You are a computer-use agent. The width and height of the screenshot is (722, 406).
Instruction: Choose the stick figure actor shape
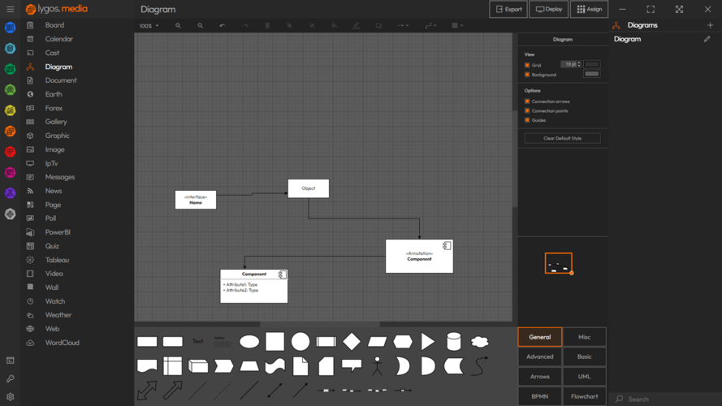pos(377,366)
